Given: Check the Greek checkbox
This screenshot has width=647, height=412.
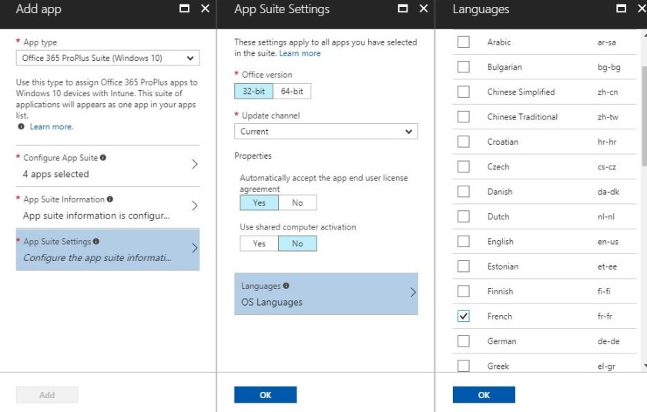Looking at the screenshot, I should click(x=464, y=366).
